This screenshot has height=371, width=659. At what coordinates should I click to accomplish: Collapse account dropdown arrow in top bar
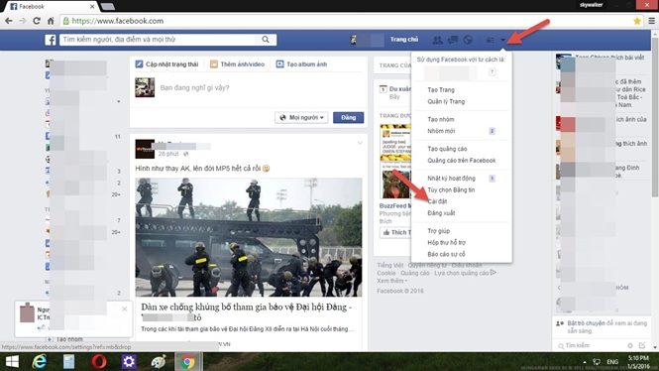tap(503, 40)
